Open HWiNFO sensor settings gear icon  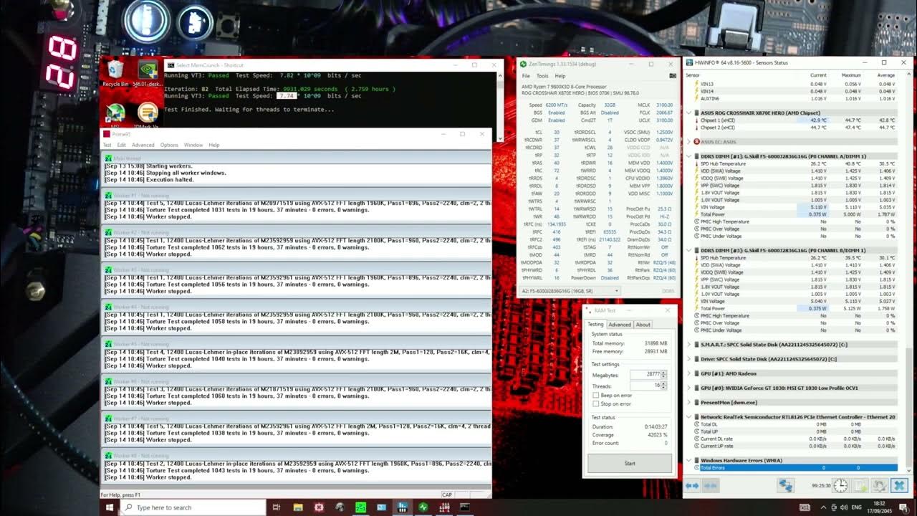tap(880, 486)
